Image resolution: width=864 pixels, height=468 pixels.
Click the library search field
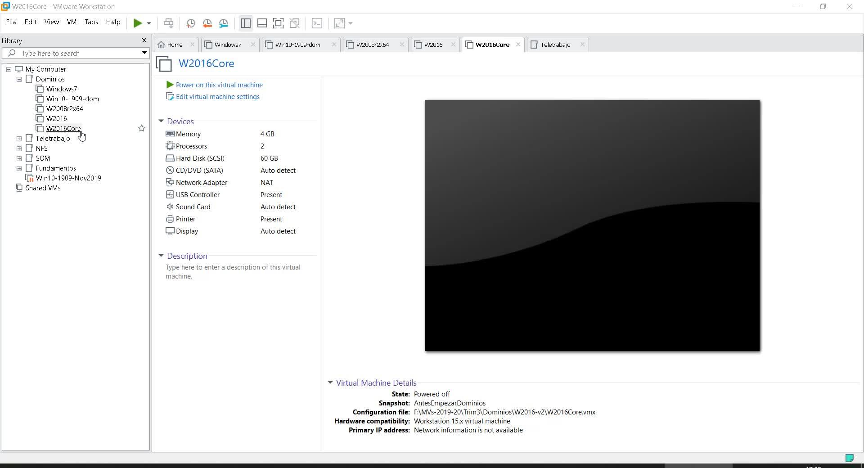[x=76, y=54]
